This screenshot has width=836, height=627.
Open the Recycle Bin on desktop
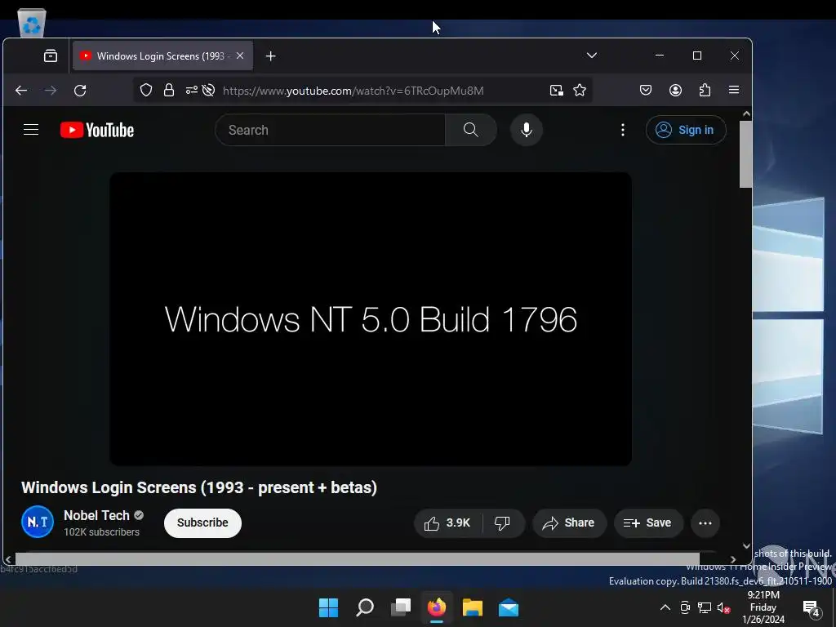(32, 23)
